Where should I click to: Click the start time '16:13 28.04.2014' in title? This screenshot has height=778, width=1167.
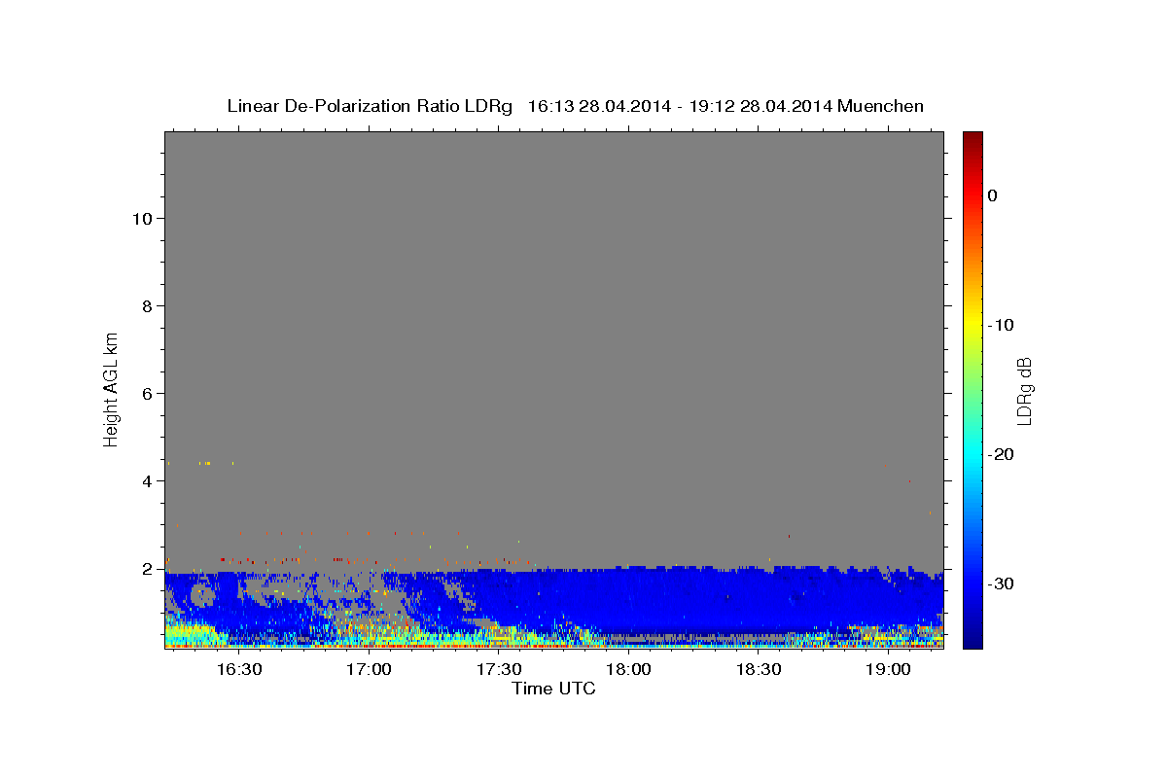click(x=599, y=106)
